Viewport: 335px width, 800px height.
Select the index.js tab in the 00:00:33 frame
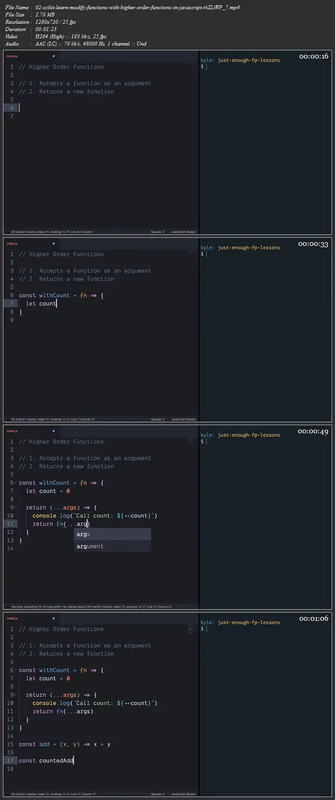click(x=12, y=244)
